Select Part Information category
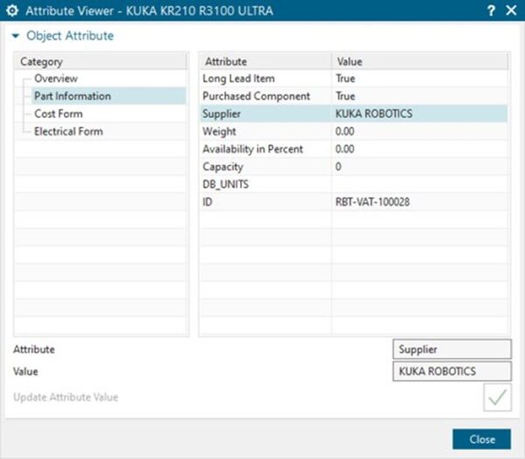This screenshot has height=459, width=525. pos(72,96)
